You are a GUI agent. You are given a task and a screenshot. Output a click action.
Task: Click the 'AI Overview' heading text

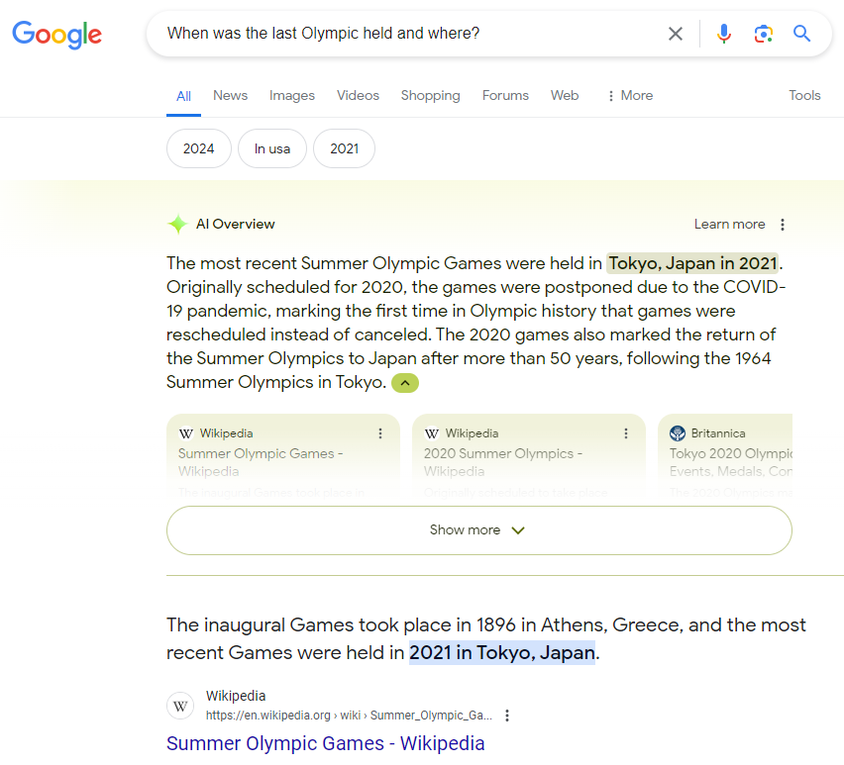point(235,225)
